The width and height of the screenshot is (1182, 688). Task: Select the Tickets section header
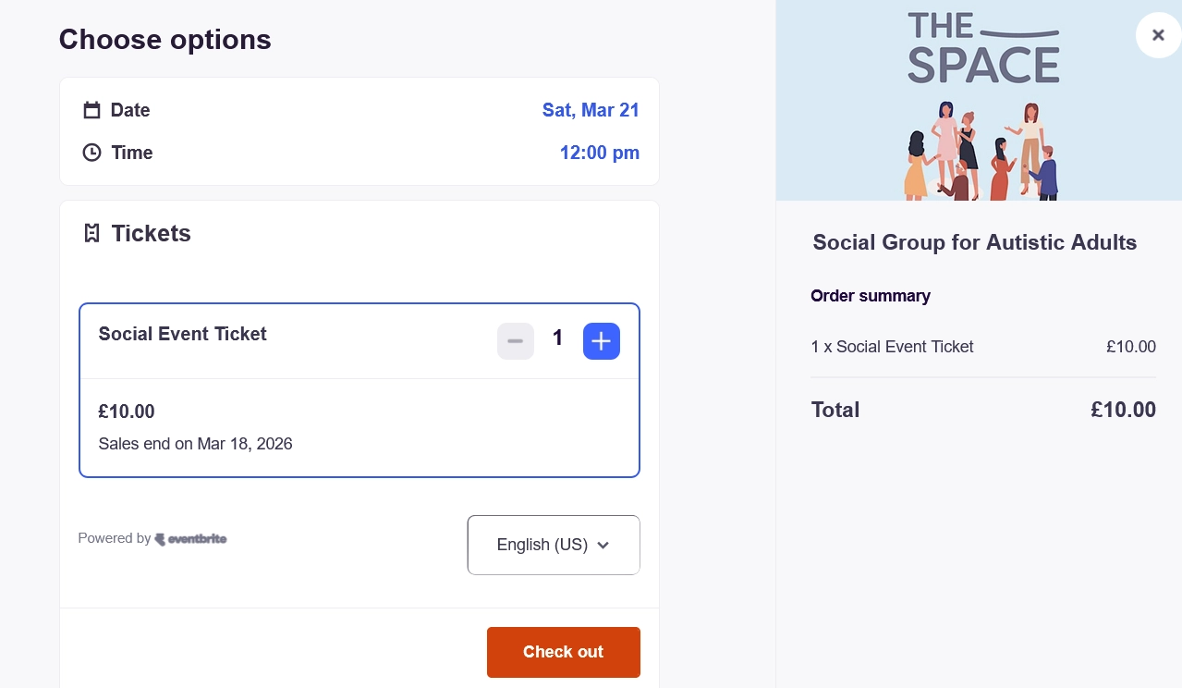(x=151, y=233)
